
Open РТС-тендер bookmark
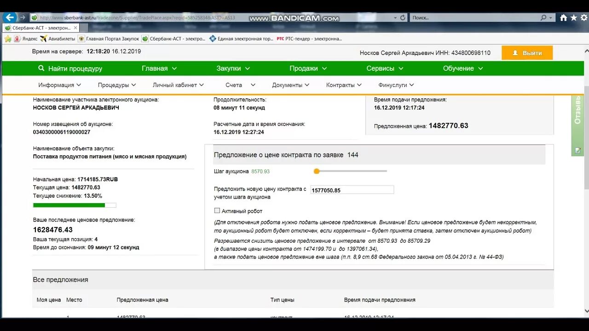[x=309, y=39]
